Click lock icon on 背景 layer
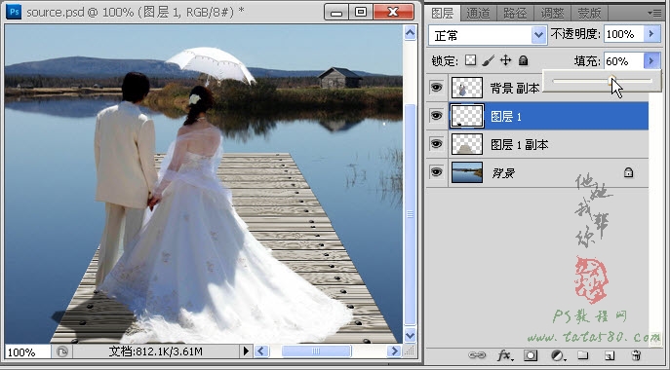The image size is (670, 370). 628,172
